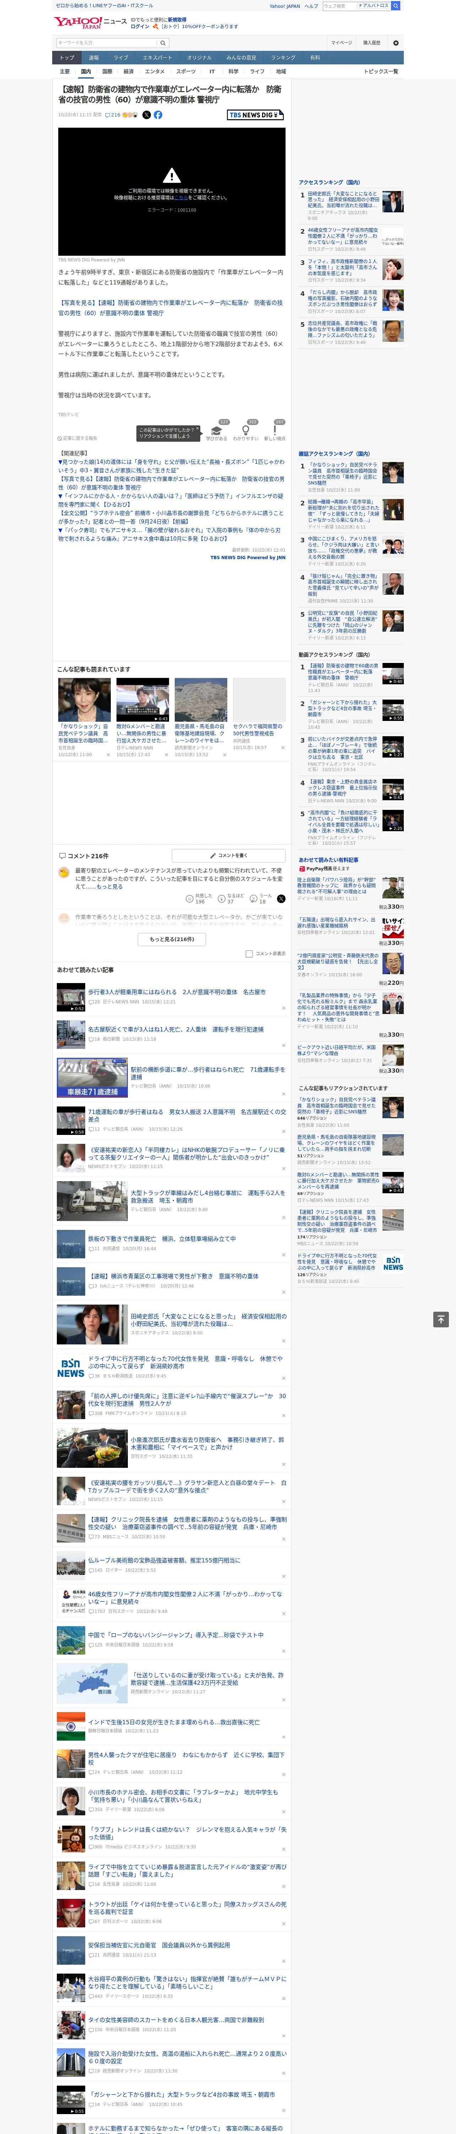The image size is (456, 2134).
Task: Open the 車暴走71歳逮捕 video thumbnail
Action: [92, 1078]
